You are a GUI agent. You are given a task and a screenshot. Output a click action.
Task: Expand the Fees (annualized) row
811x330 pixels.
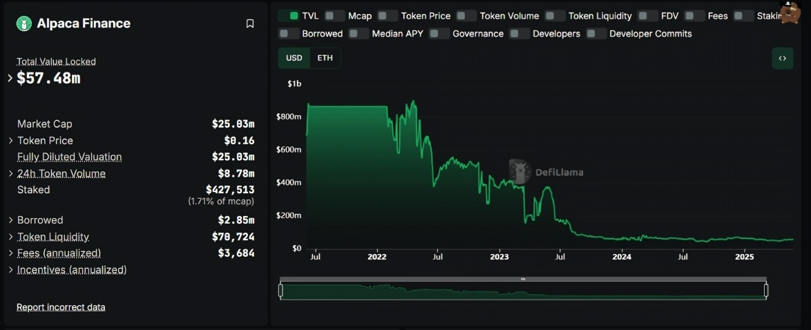pyautogui.click(x=10, y=253)
